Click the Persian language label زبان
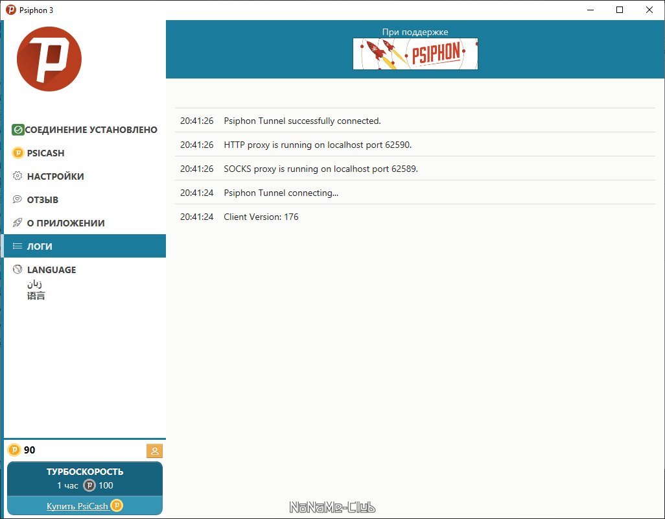The height and width of the screenshot is (519, 665). click(34, 284)
